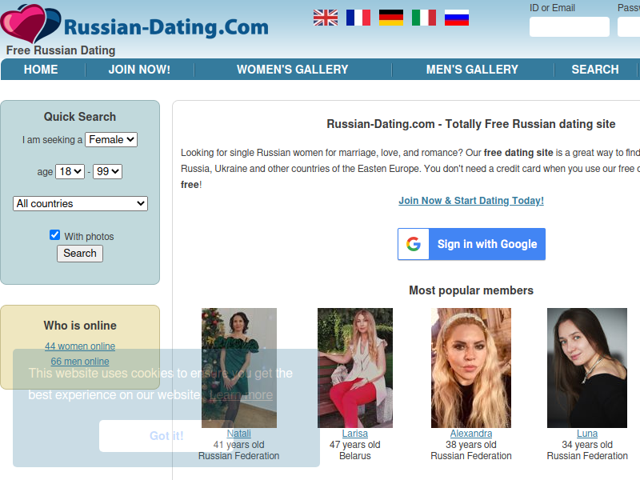Click the Google G logo icon
Screen dimensions: 640x480
click(x=414, y=244)
